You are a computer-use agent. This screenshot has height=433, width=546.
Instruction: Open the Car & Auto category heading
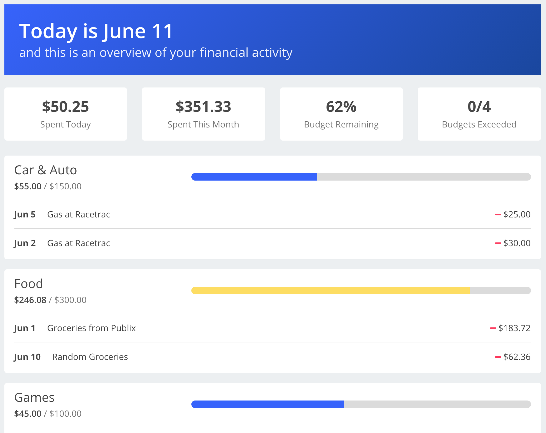[46, 170]
